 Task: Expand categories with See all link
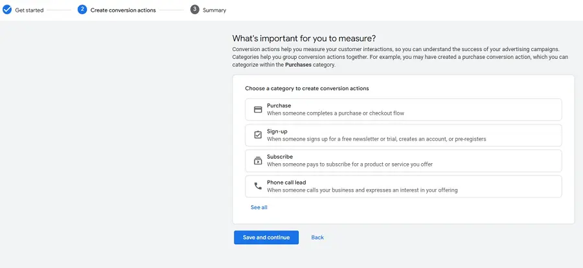[258, 207]
